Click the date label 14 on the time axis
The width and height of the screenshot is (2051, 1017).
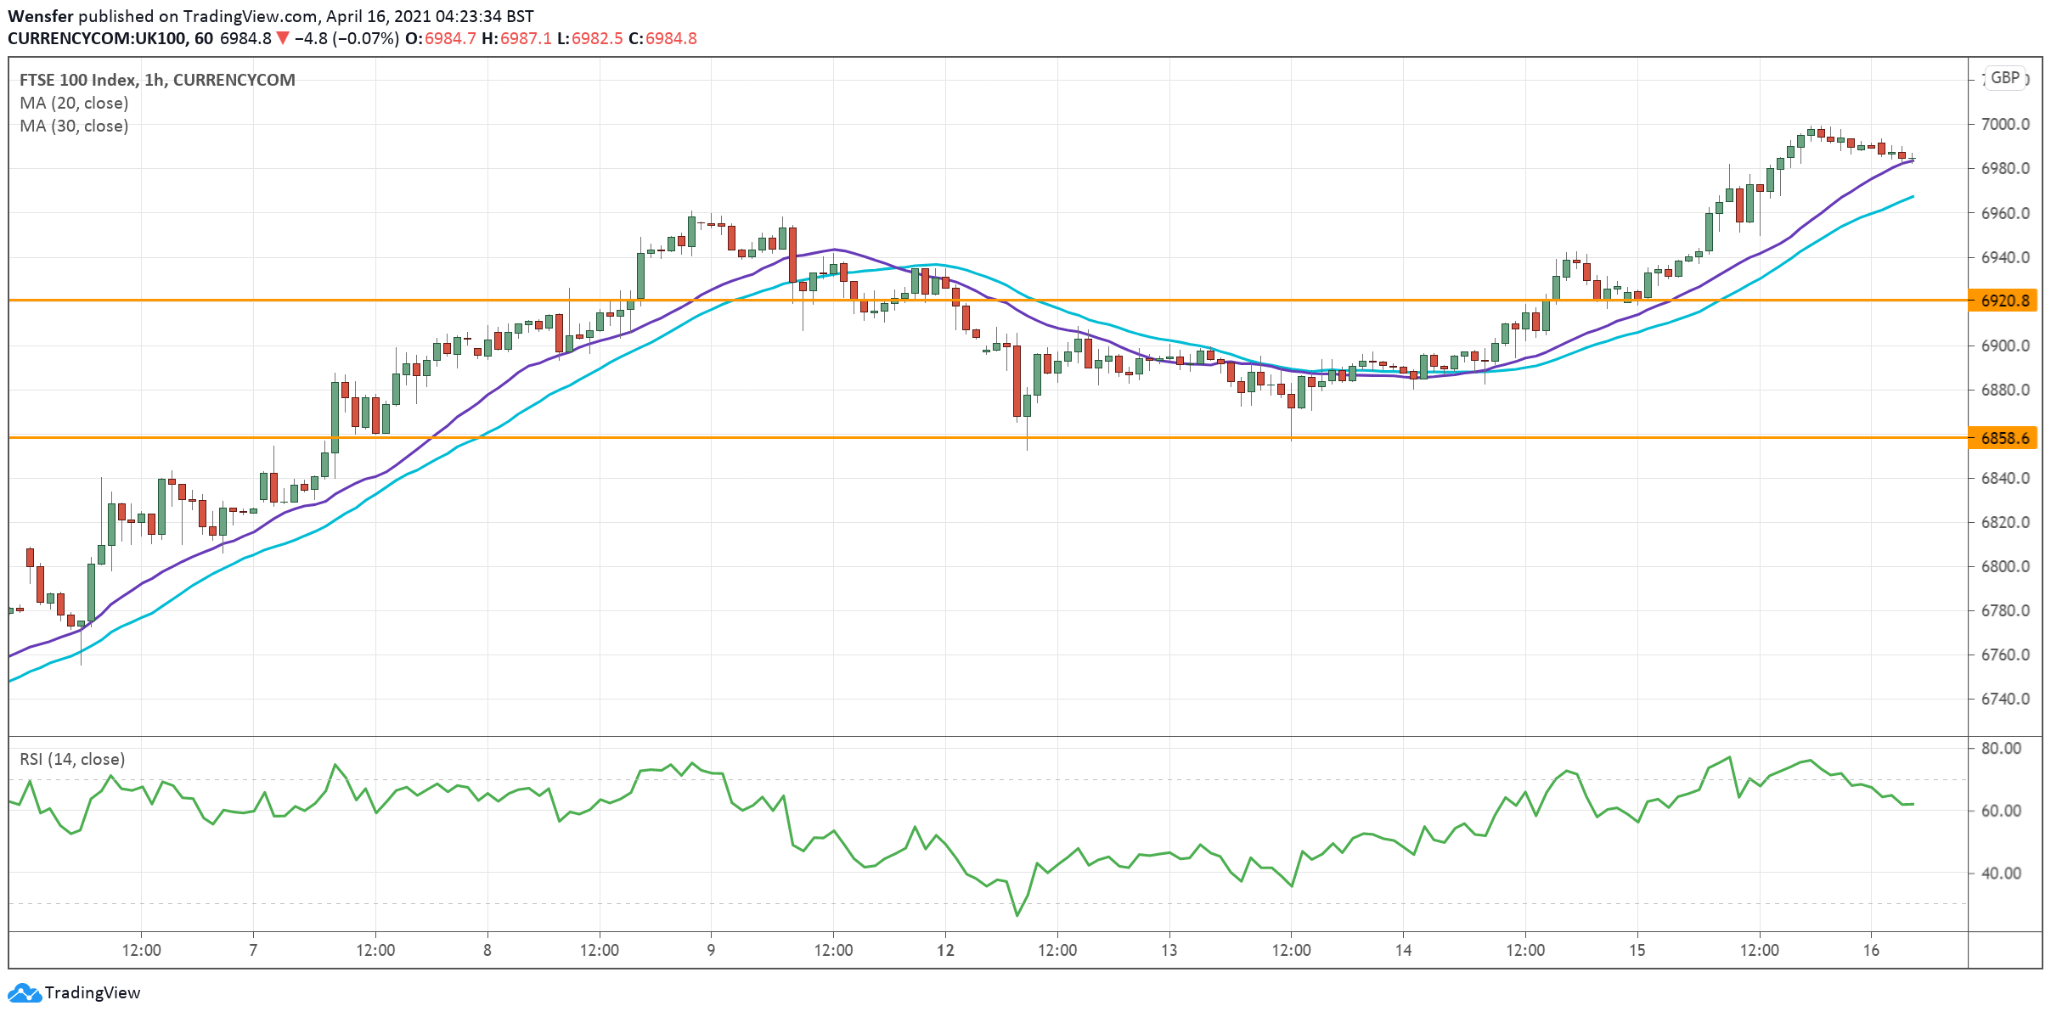pos(1403,950)
